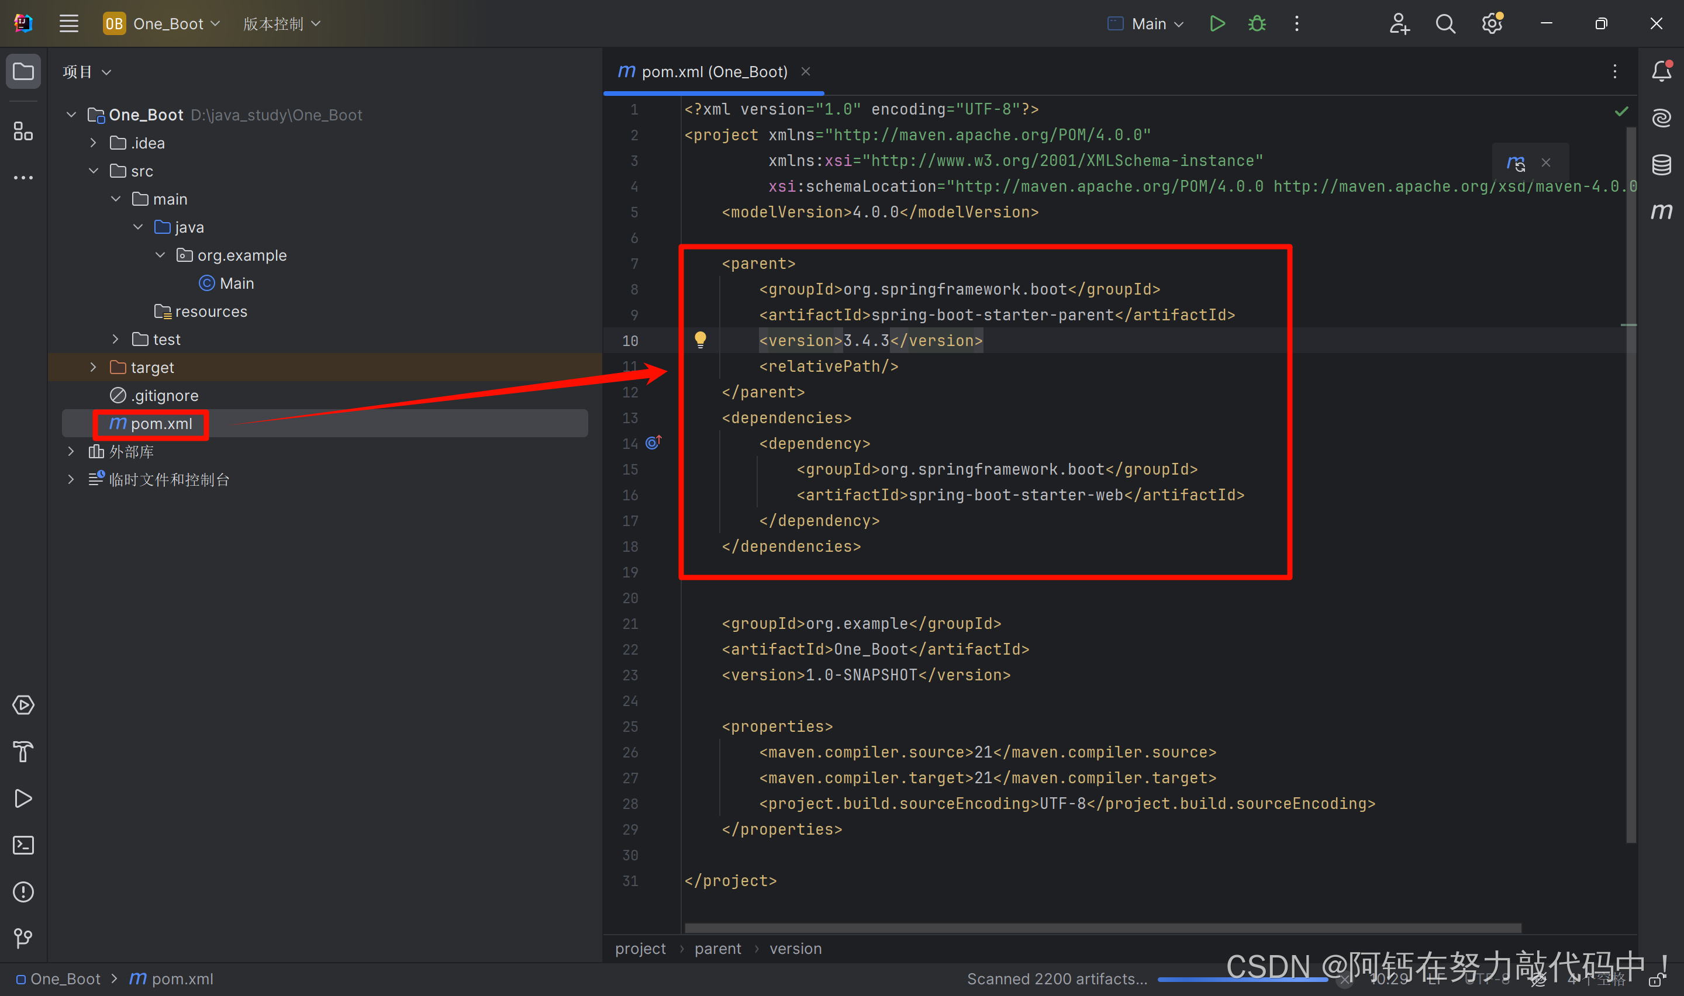Start debugging with the bug icon

click(1257, 24)
